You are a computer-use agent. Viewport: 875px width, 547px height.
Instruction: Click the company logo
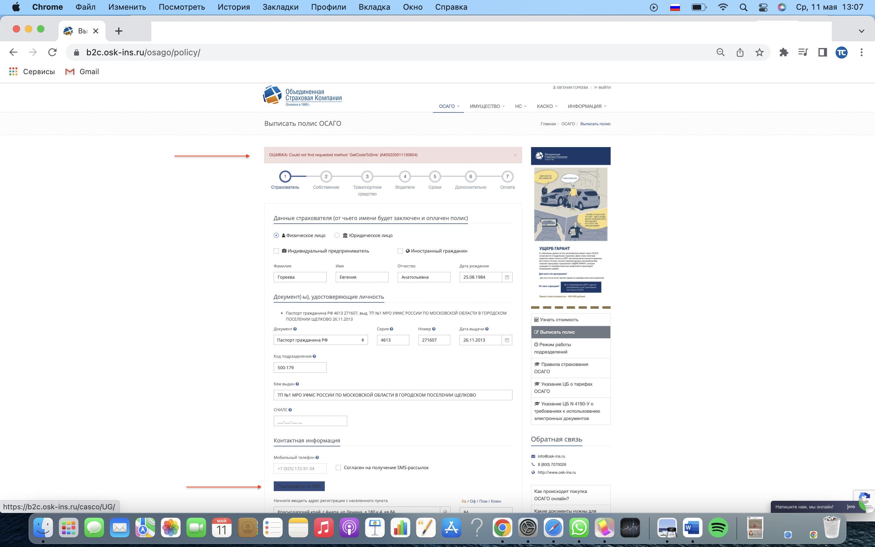pos(302,95)
